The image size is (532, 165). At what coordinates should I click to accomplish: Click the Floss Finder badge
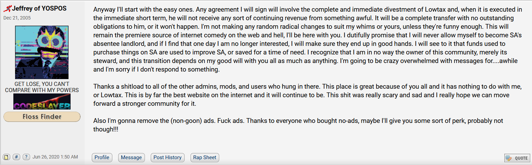[42, 117]
